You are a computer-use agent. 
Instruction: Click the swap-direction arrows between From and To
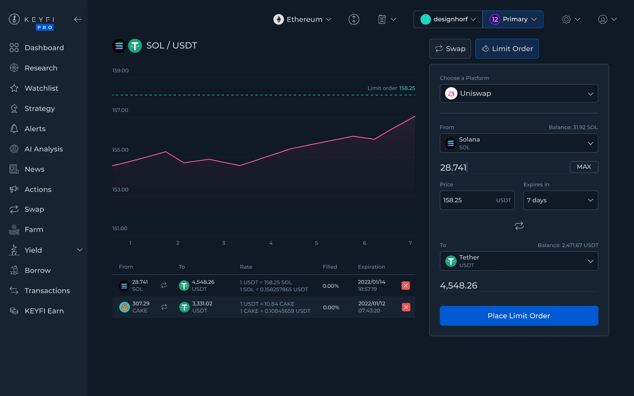(519, 226)
